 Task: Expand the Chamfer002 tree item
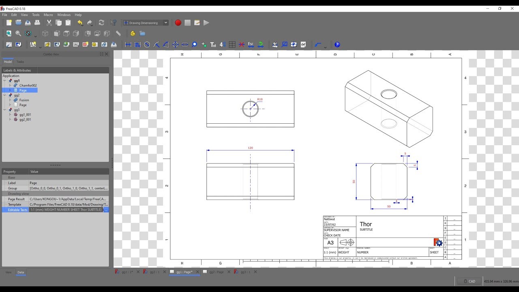point(10,86)
